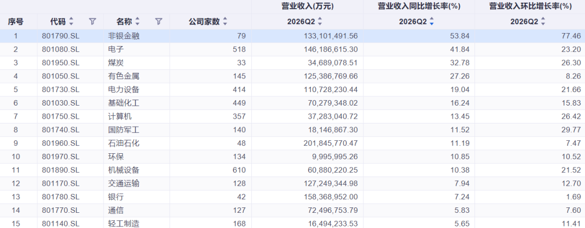Click the 营业收入环比增长率(%) group header

[x=530, y=6]
